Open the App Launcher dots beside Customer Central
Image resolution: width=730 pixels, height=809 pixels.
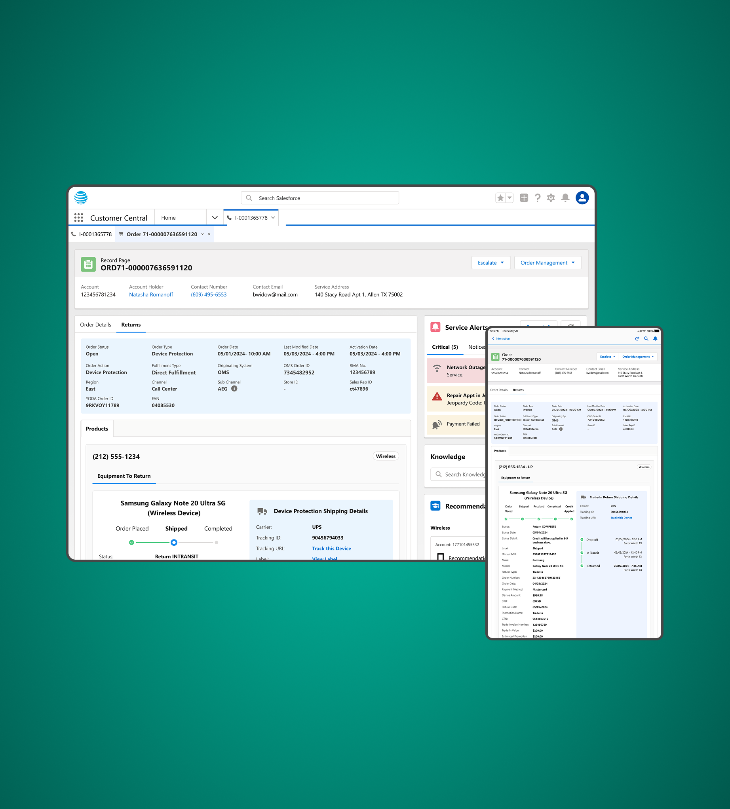coord(79,218)
